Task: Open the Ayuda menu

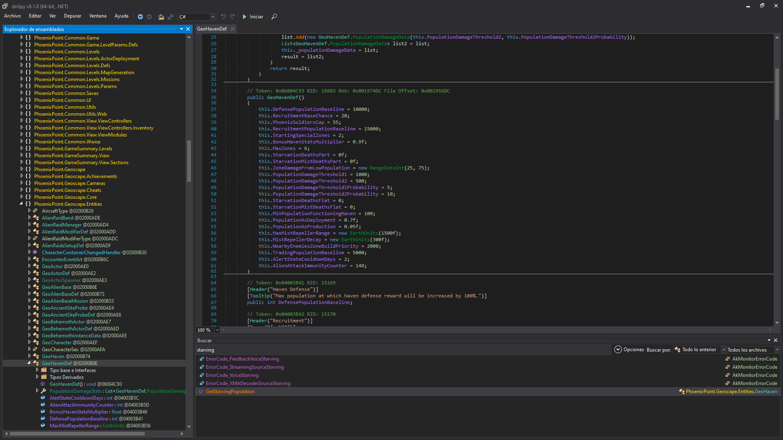Action: coord(122,16)
